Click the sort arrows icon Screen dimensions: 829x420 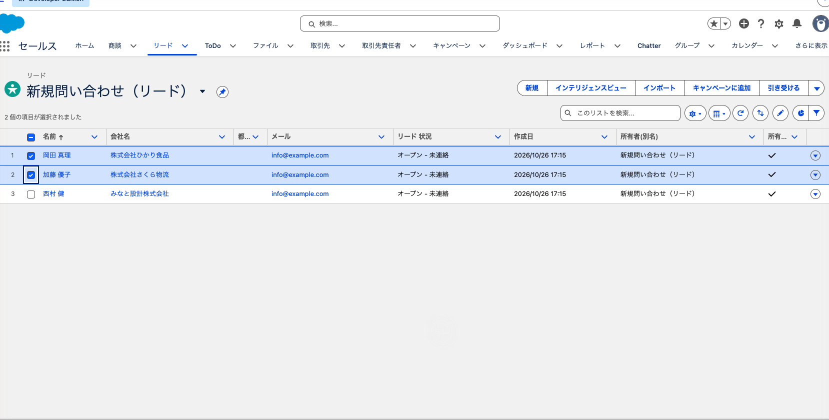coord(760,113)
